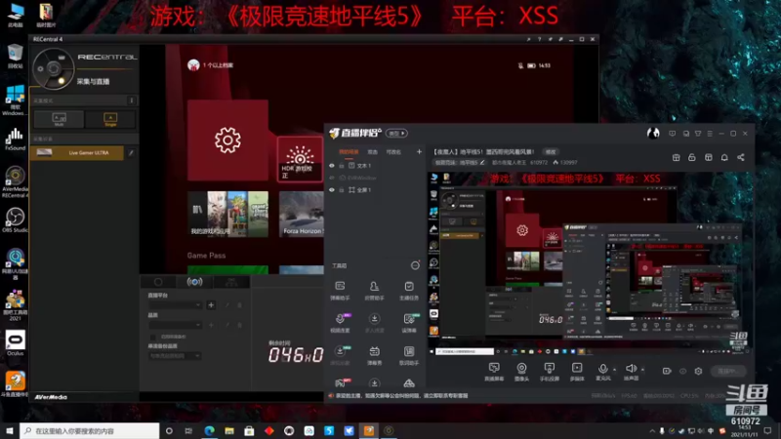The width and height of the screenshot is (781, 439).
Task: Open the 歌词助手 lyrics assistant tool
Action: point(409,355)
